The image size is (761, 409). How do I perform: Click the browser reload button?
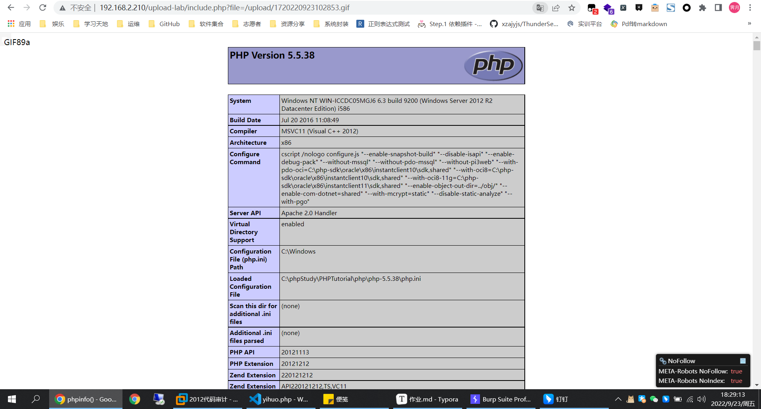tap(43, 8)
